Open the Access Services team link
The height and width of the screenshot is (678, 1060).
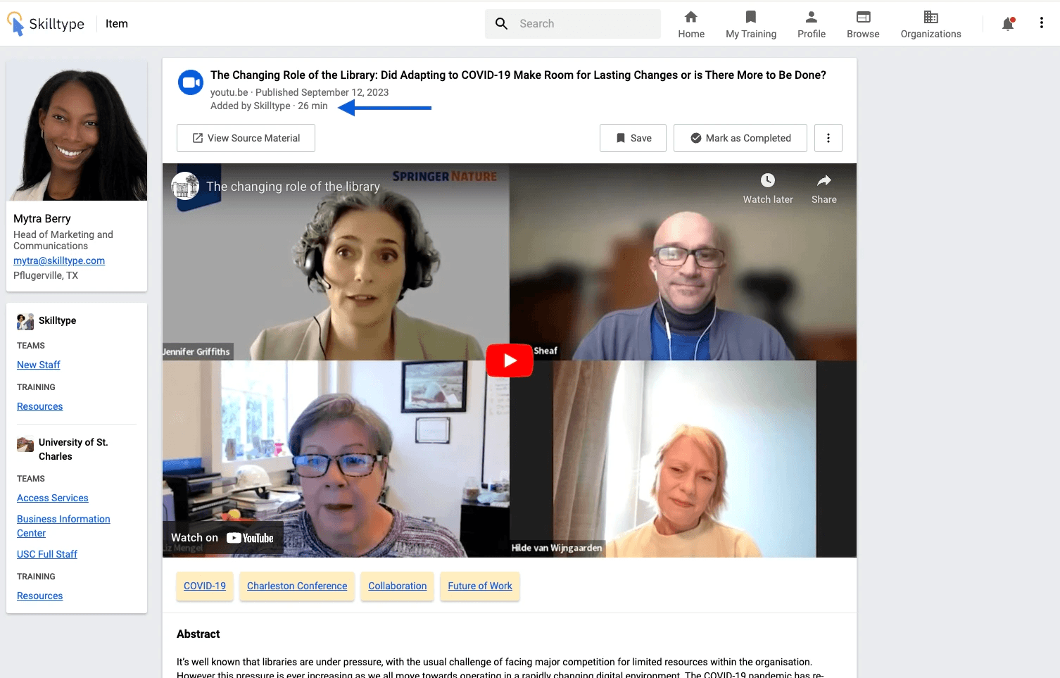(53, 498)
